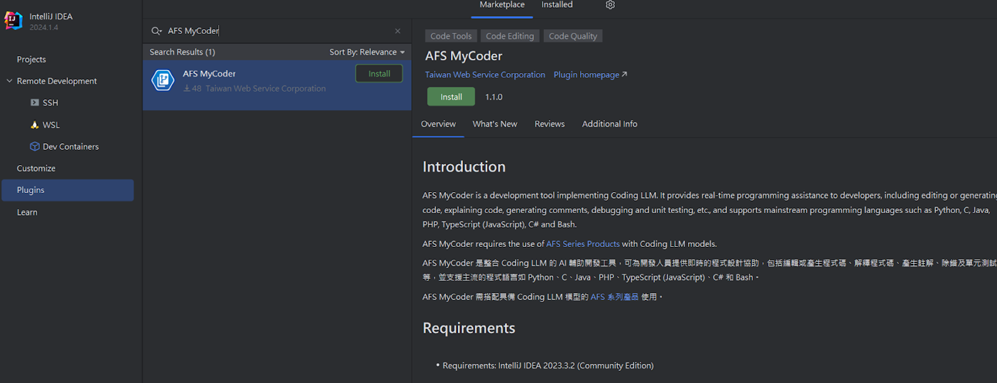The width and height of the screenshot is (997, 383).
Task: Follow the AFS Series Products link
Action: pos(583,244)
